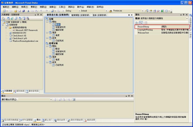Image resolution: width=193 pixels, height=127 pixels.
Task: Click the Properties icon in Solution Explorer toolbar
Action: [4, 19]
